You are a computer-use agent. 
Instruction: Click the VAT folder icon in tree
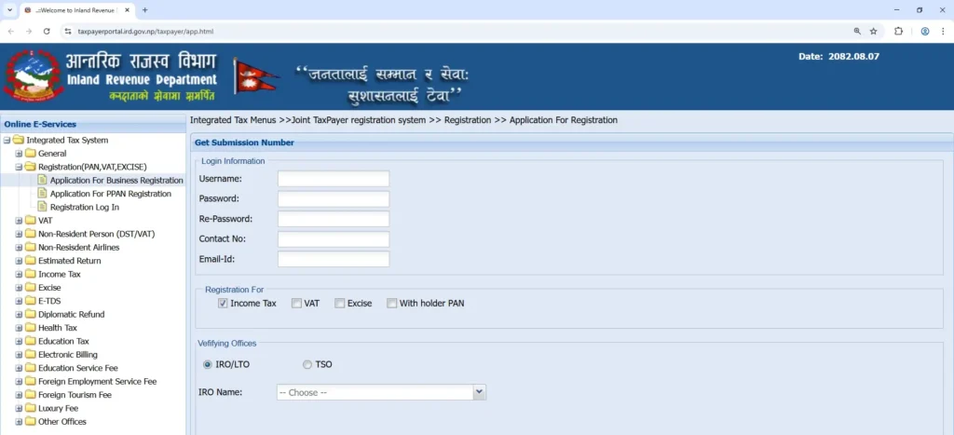tap(31, 220)
